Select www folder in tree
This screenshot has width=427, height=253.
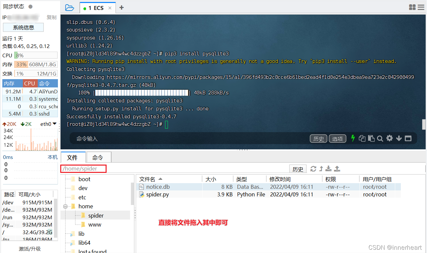tap(95, 225)
